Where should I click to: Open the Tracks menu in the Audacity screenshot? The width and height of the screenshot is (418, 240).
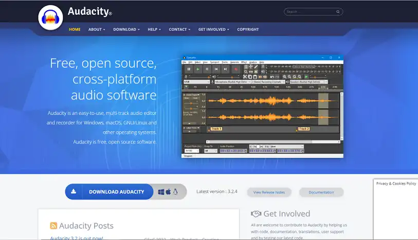pos(225,62)
